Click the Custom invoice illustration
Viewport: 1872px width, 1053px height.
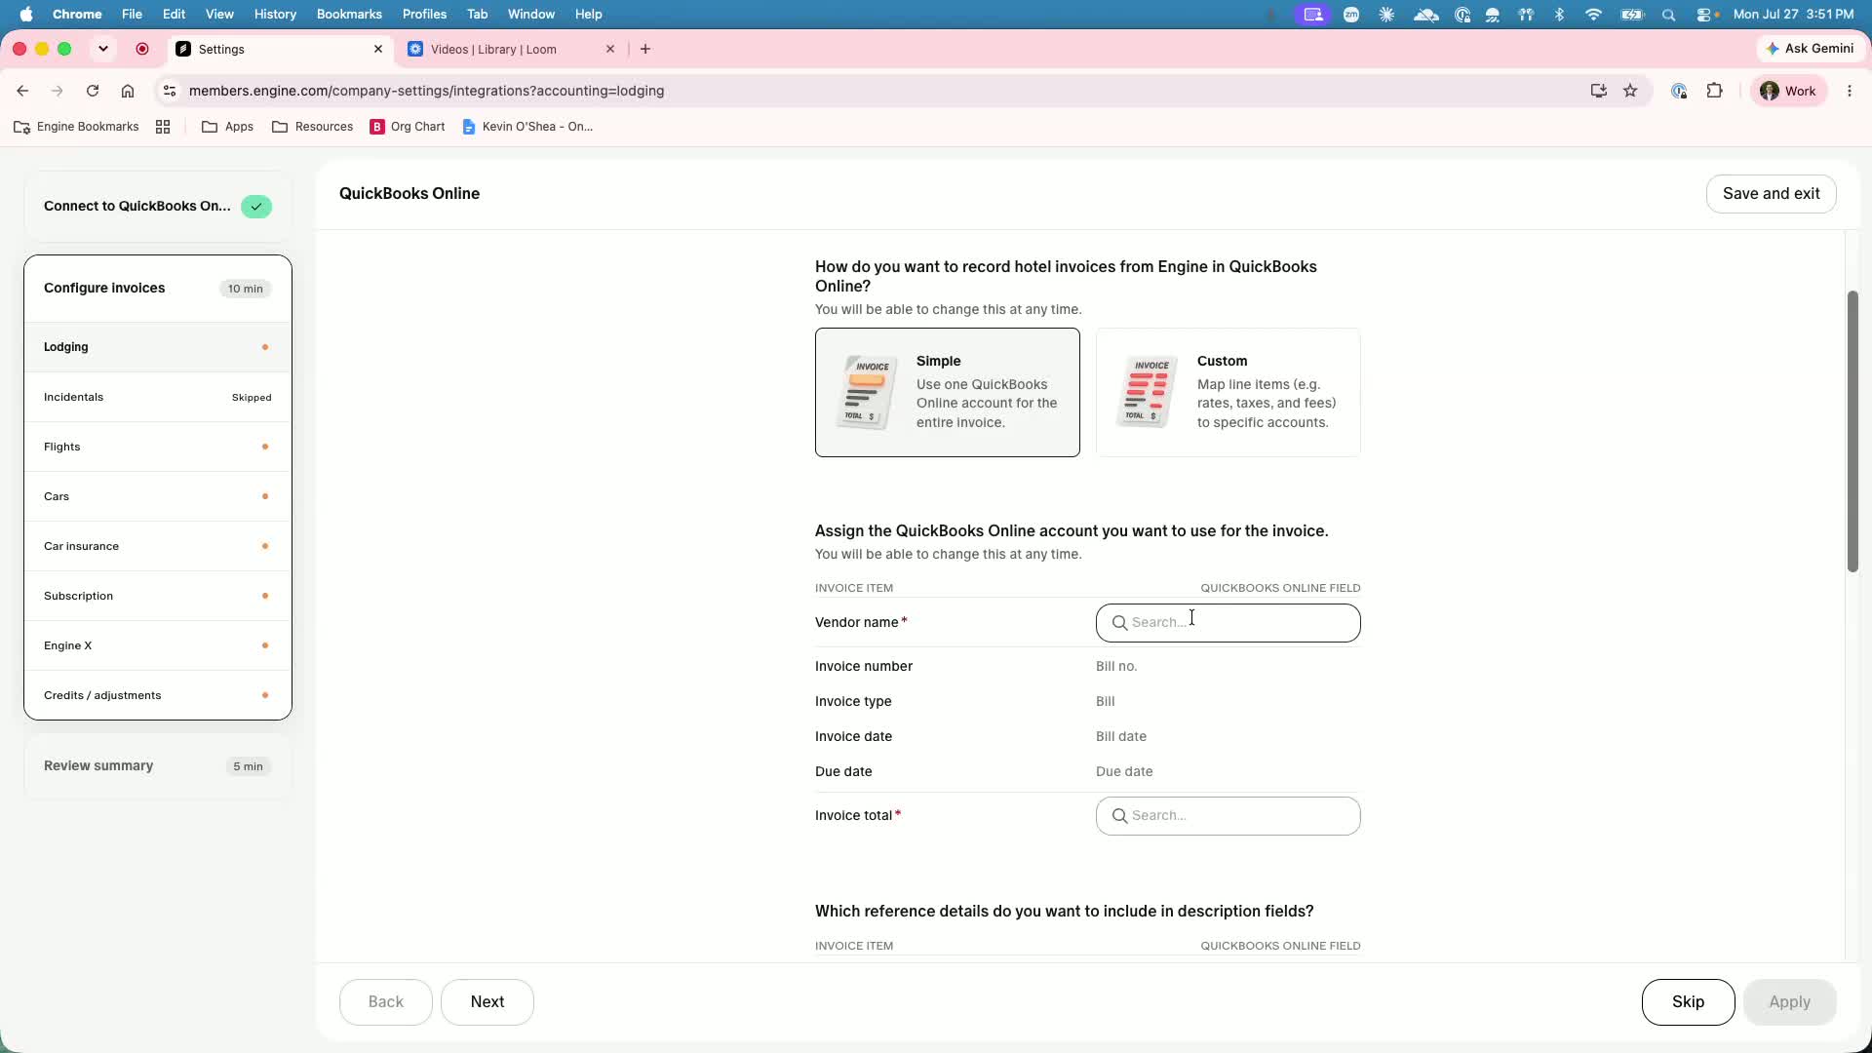pos(1147,392)
